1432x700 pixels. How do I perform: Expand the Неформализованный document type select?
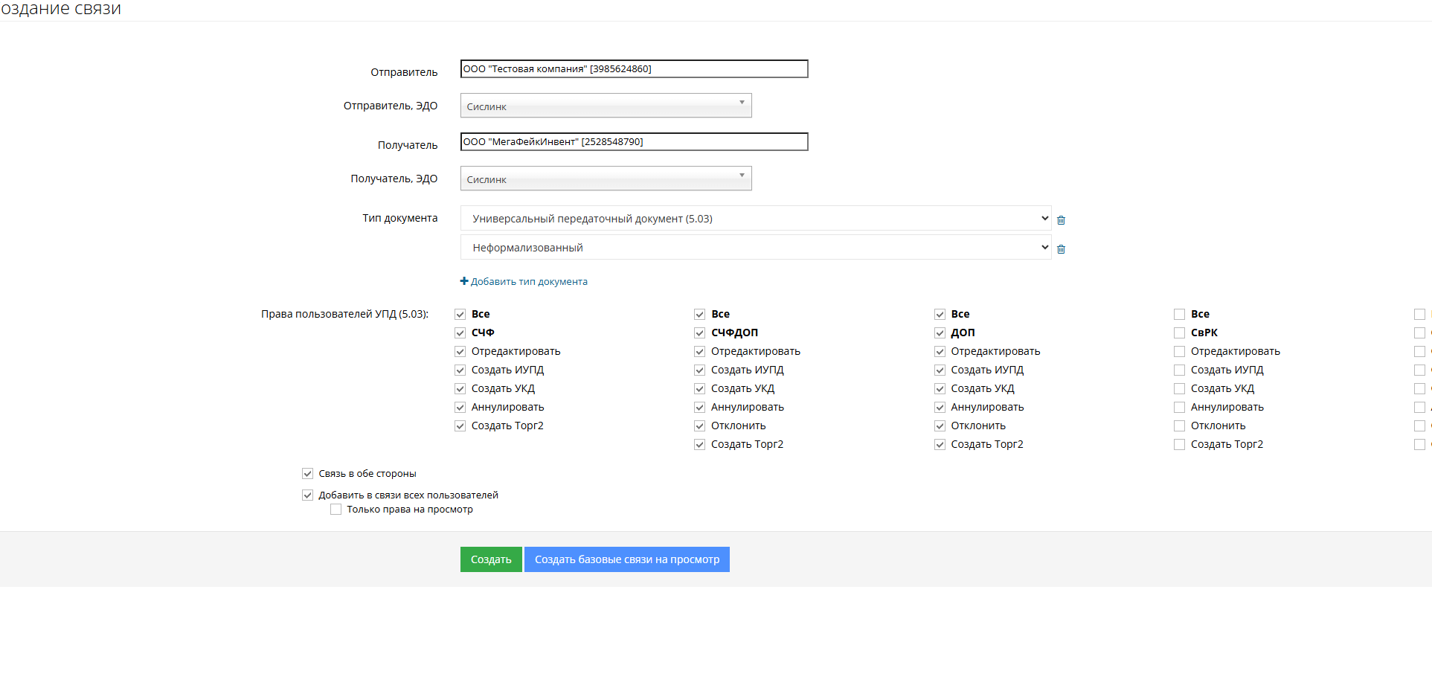point(755,248)
